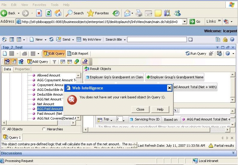This screenshot has height=165, width=238.
Task: Open the New document dropdown
Action: coord(38,39)
